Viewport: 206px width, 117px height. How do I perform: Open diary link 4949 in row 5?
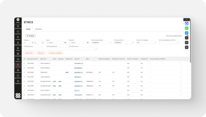pos(60,81)
